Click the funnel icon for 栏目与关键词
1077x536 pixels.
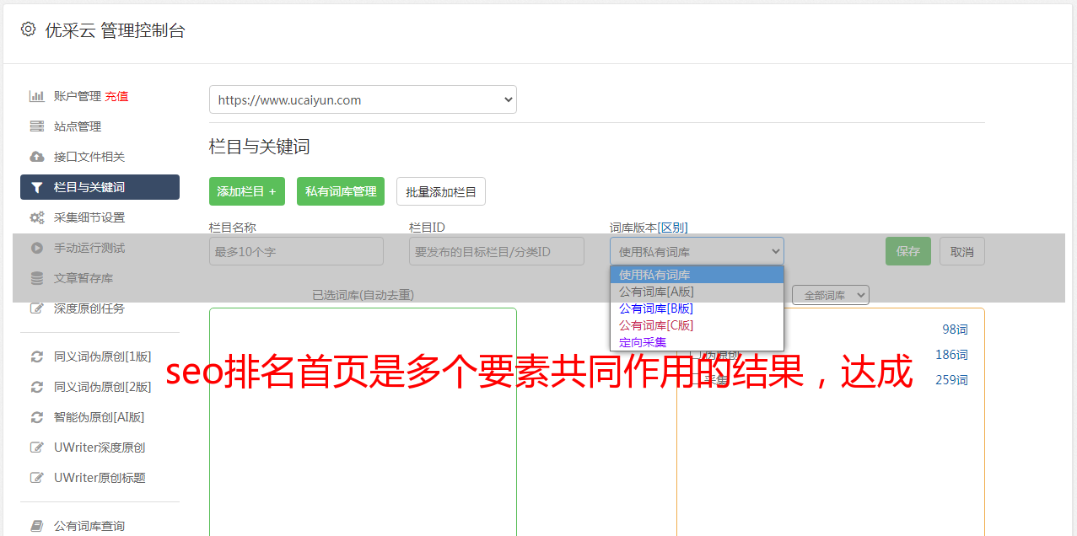coord(37,187)
